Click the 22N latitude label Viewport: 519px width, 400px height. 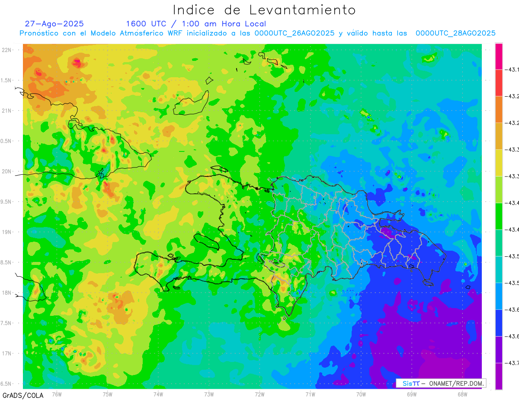pos(7,50)
